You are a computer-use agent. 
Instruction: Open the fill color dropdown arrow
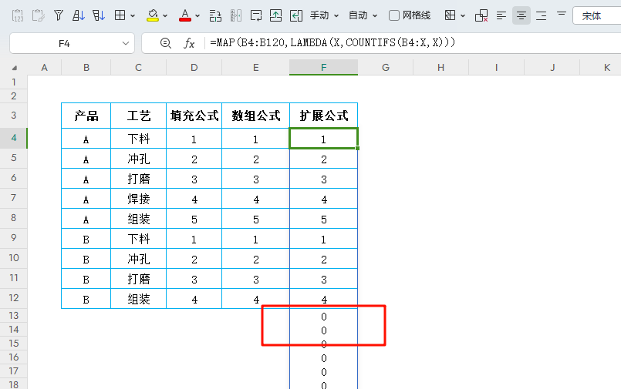point(165,16)
